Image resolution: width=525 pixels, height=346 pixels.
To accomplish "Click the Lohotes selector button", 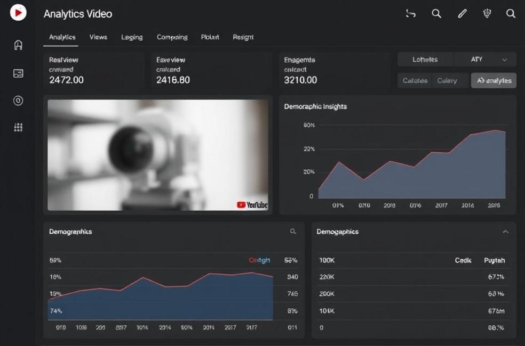I will click(425, 60).
